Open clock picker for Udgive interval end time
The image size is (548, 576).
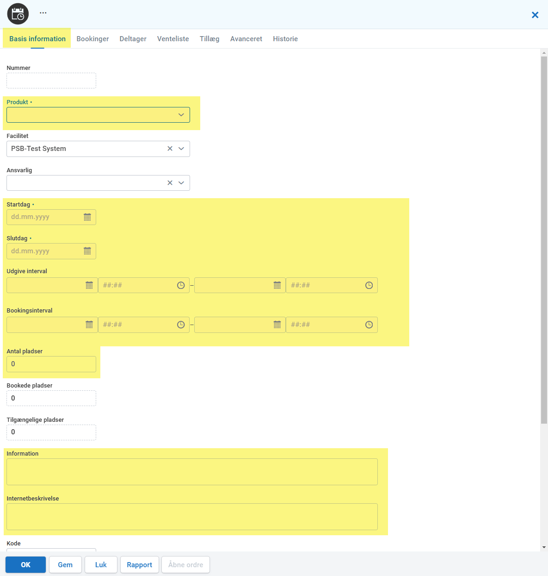(369, 285)
